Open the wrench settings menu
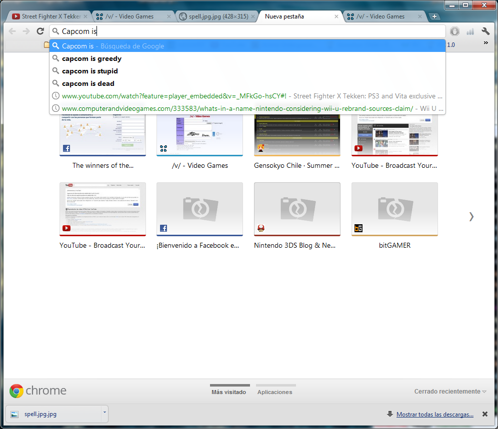Screen dimensions: 498x429 point(485,31)
